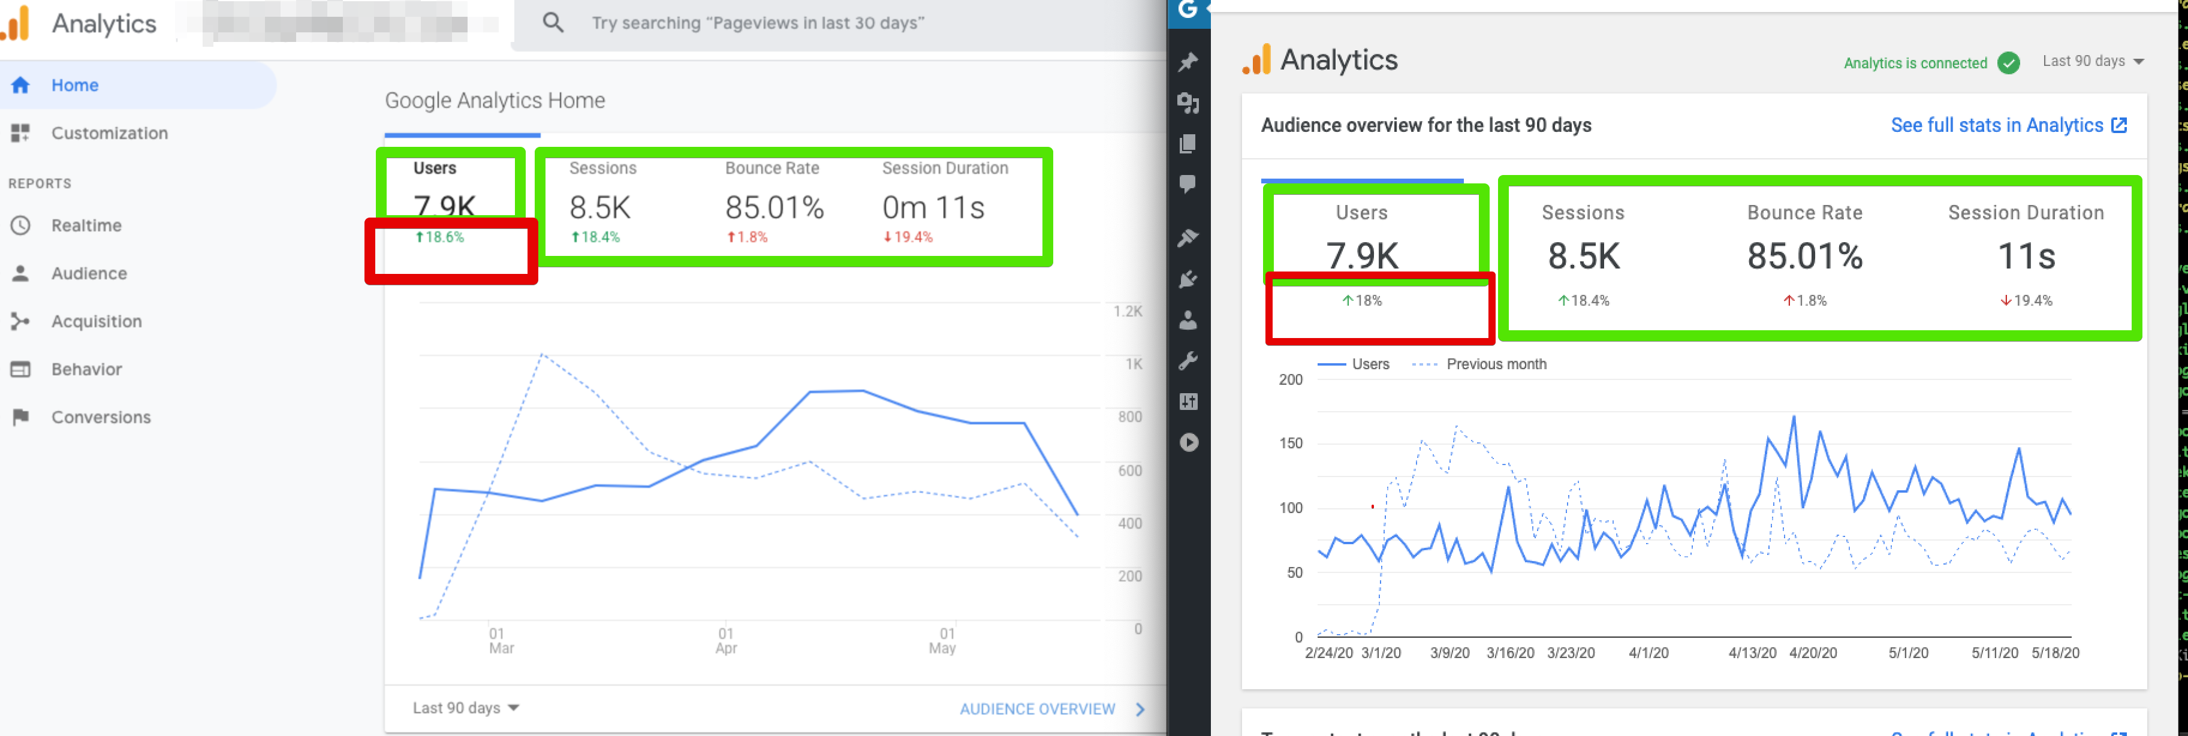Viewport: 2188px width, 736px height.
Task: Click the Site Kit G icon in WordPress sidebar
Action: coord(1188,10)
